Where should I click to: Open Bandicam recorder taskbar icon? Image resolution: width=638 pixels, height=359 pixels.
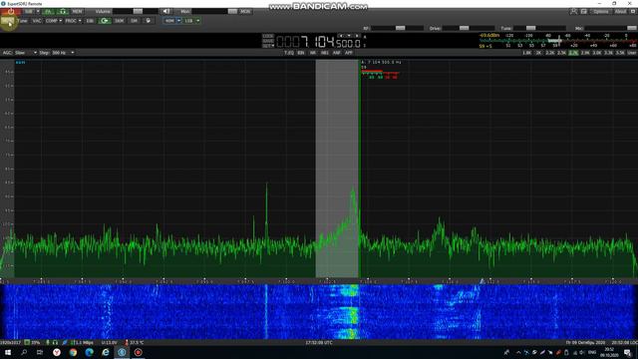(138, 352)
